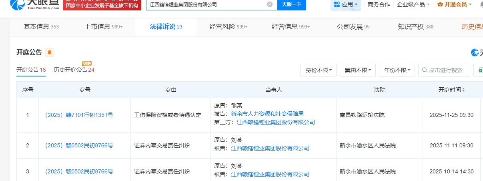Click the 当事人 column header
483x181 pixels.
click(x=274, y=90)
